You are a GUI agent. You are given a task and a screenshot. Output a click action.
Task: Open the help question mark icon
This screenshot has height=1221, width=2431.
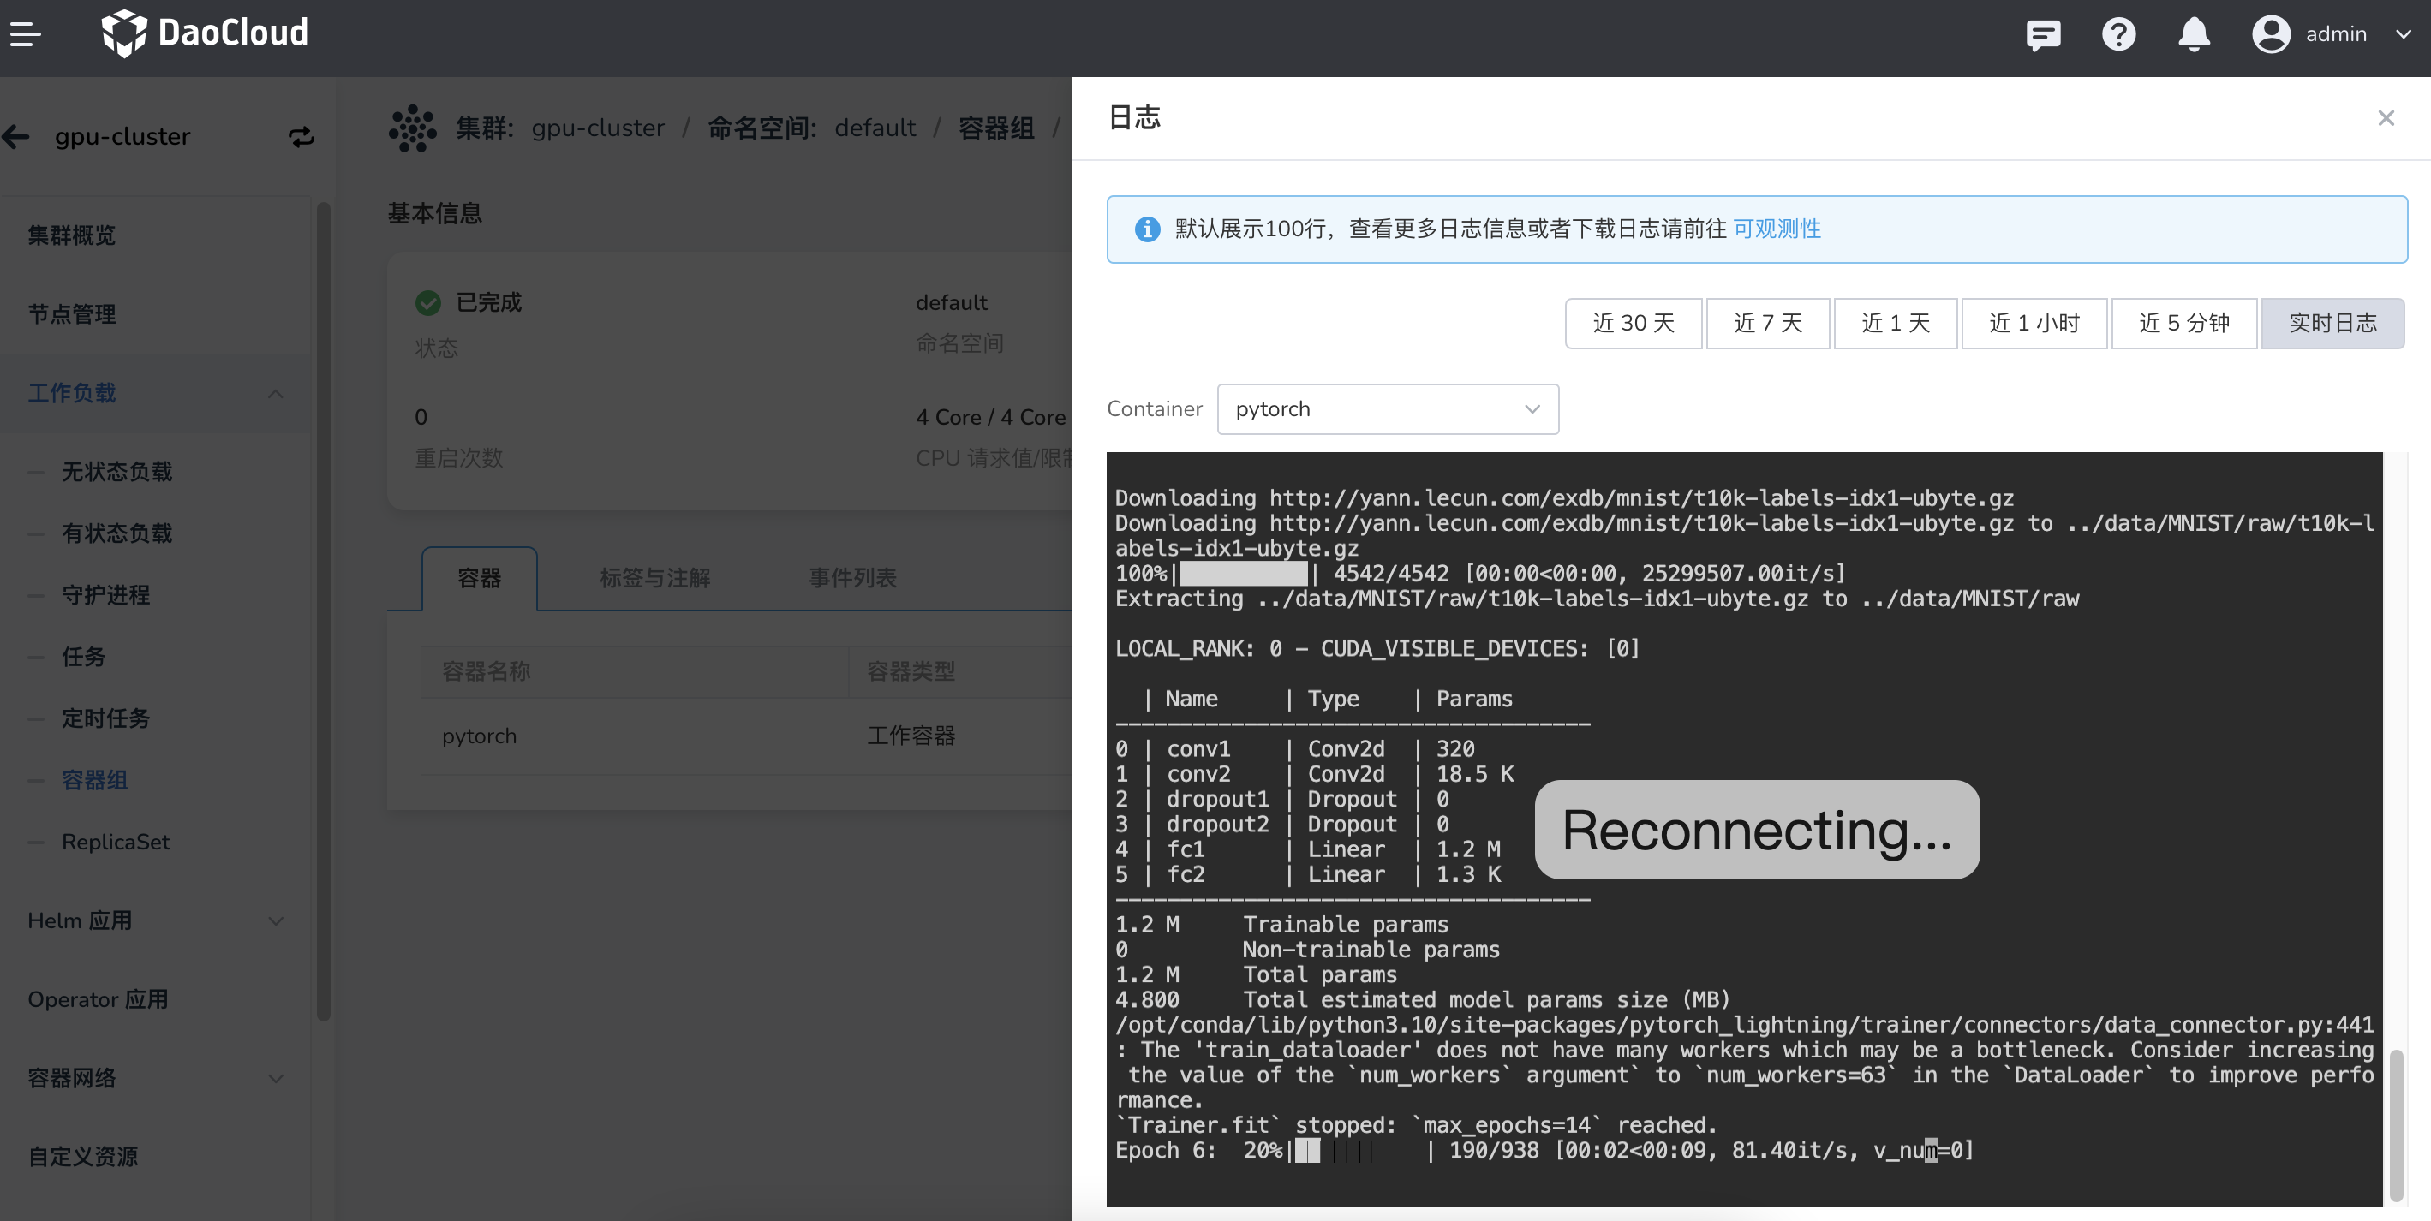[2117, 35]
